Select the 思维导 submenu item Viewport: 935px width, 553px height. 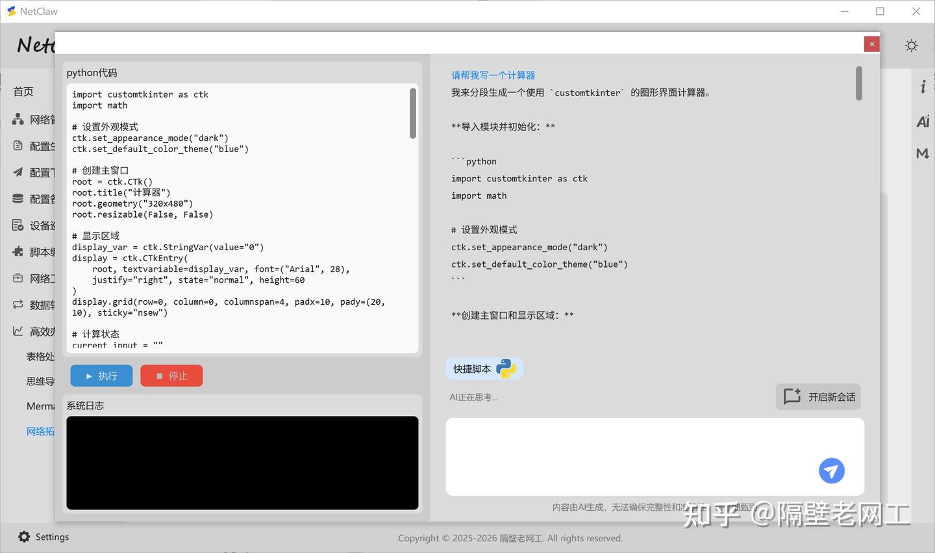[40, 381]
